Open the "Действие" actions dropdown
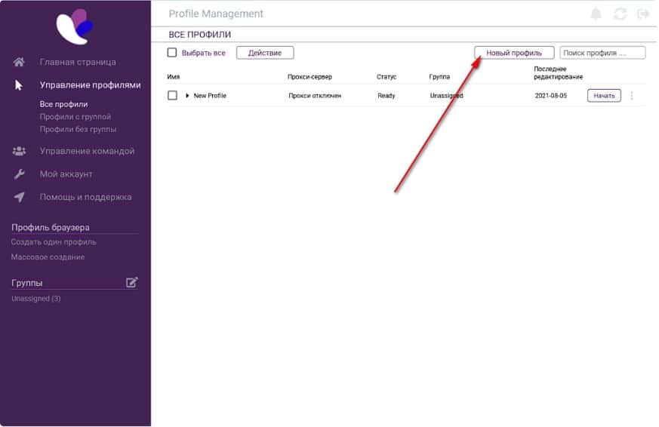Viewport: 659px width, 427px height. pos(265,53)
